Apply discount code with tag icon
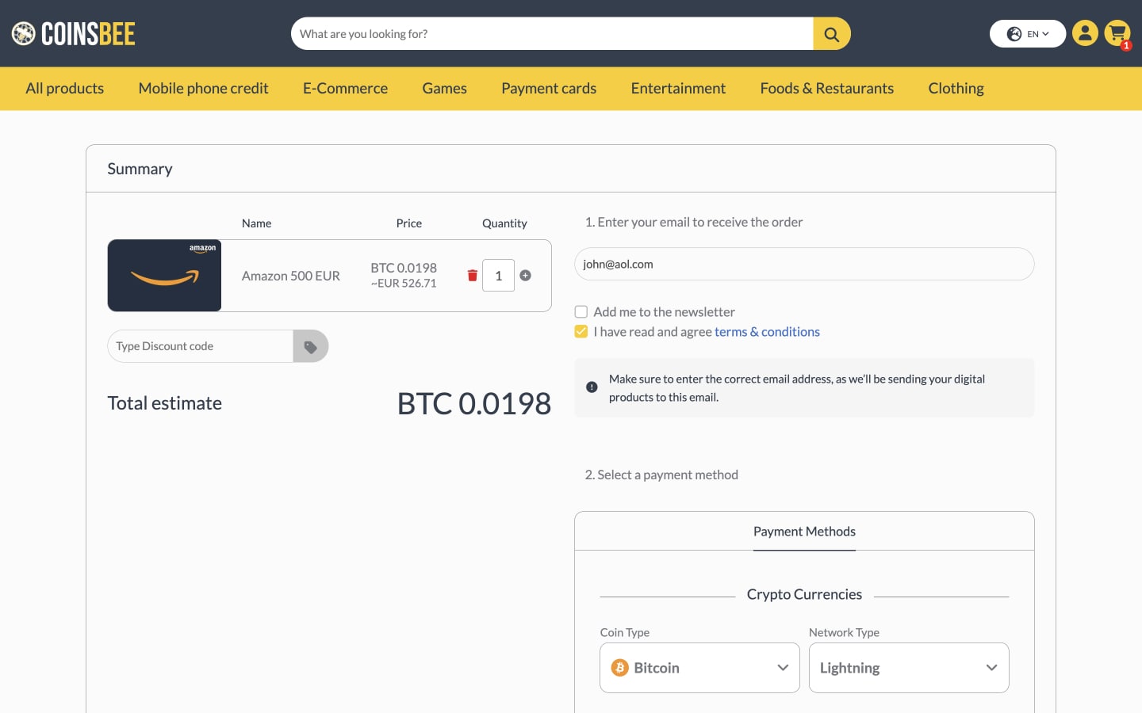 pos(310,346)
